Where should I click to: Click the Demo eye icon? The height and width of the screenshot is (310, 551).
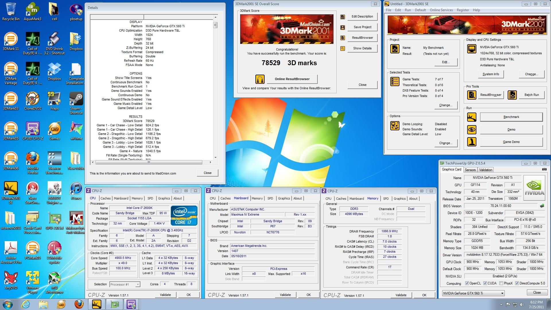(x=472, y=130)
